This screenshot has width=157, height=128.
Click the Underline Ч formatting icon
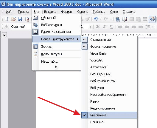coord(111,27)
